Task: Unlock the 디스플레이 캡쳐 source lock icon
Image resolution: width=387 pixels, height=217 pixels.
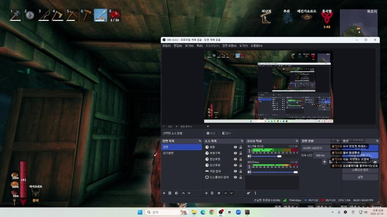Action: tap(241, 178)
